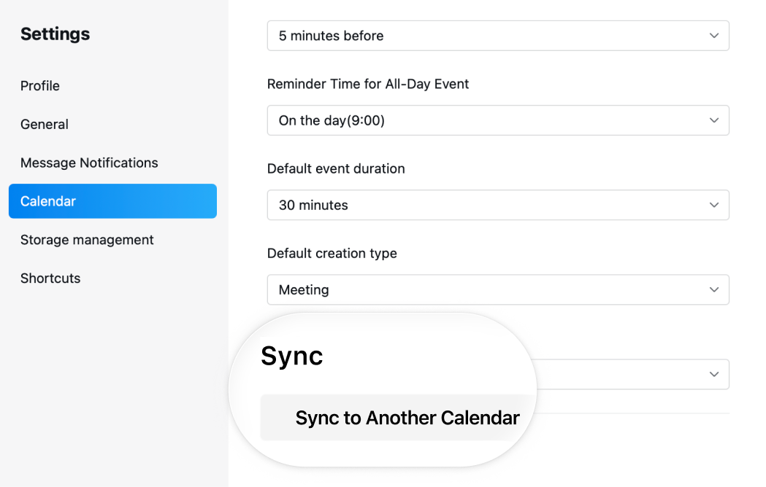This screenshot has width=766, height=487.
Task: Open the Storage management section
Action: point(87,240)
